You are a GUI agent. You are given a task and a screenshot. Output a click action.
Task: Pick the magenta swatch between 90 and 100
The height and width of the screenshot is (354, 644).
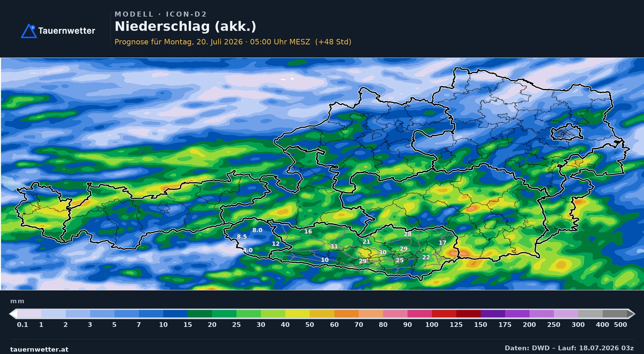pyautogui.click(x=420, y=314)
